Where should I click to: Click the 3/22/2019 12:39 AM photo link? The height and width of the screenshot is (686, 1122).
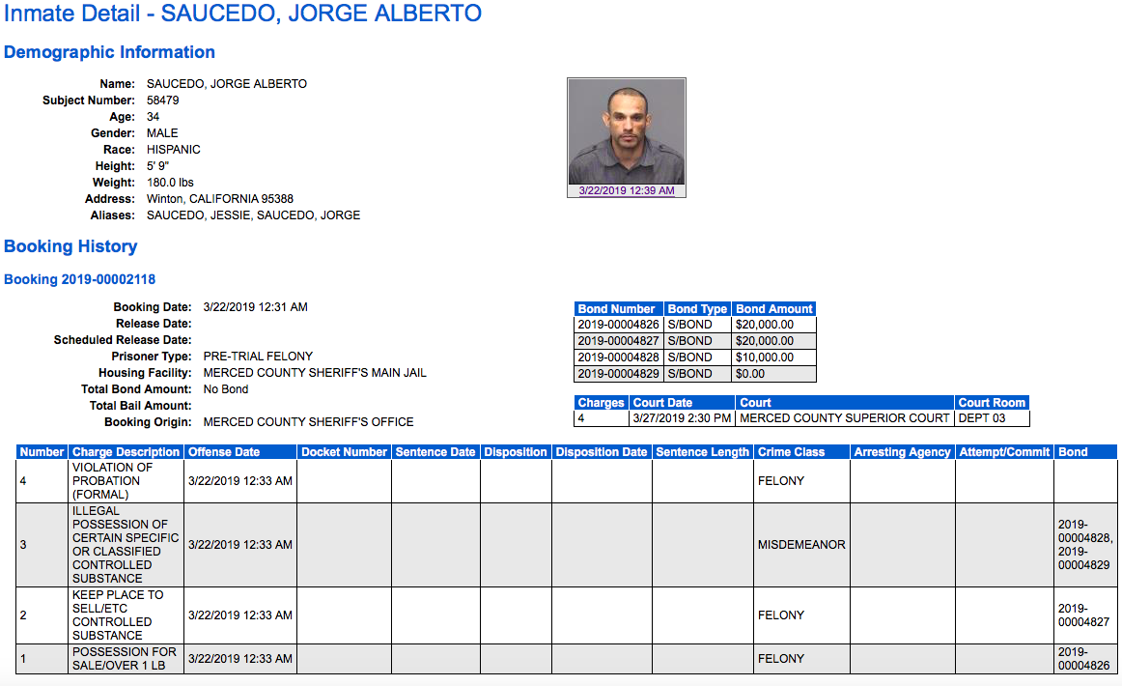pos(626,190)
